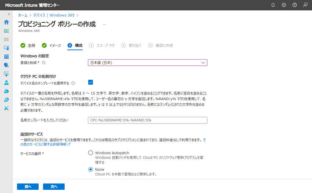This screenshot has width=312, height=193.
Task: Open settings gear in top bar
Action: click(x=284, y=5)
